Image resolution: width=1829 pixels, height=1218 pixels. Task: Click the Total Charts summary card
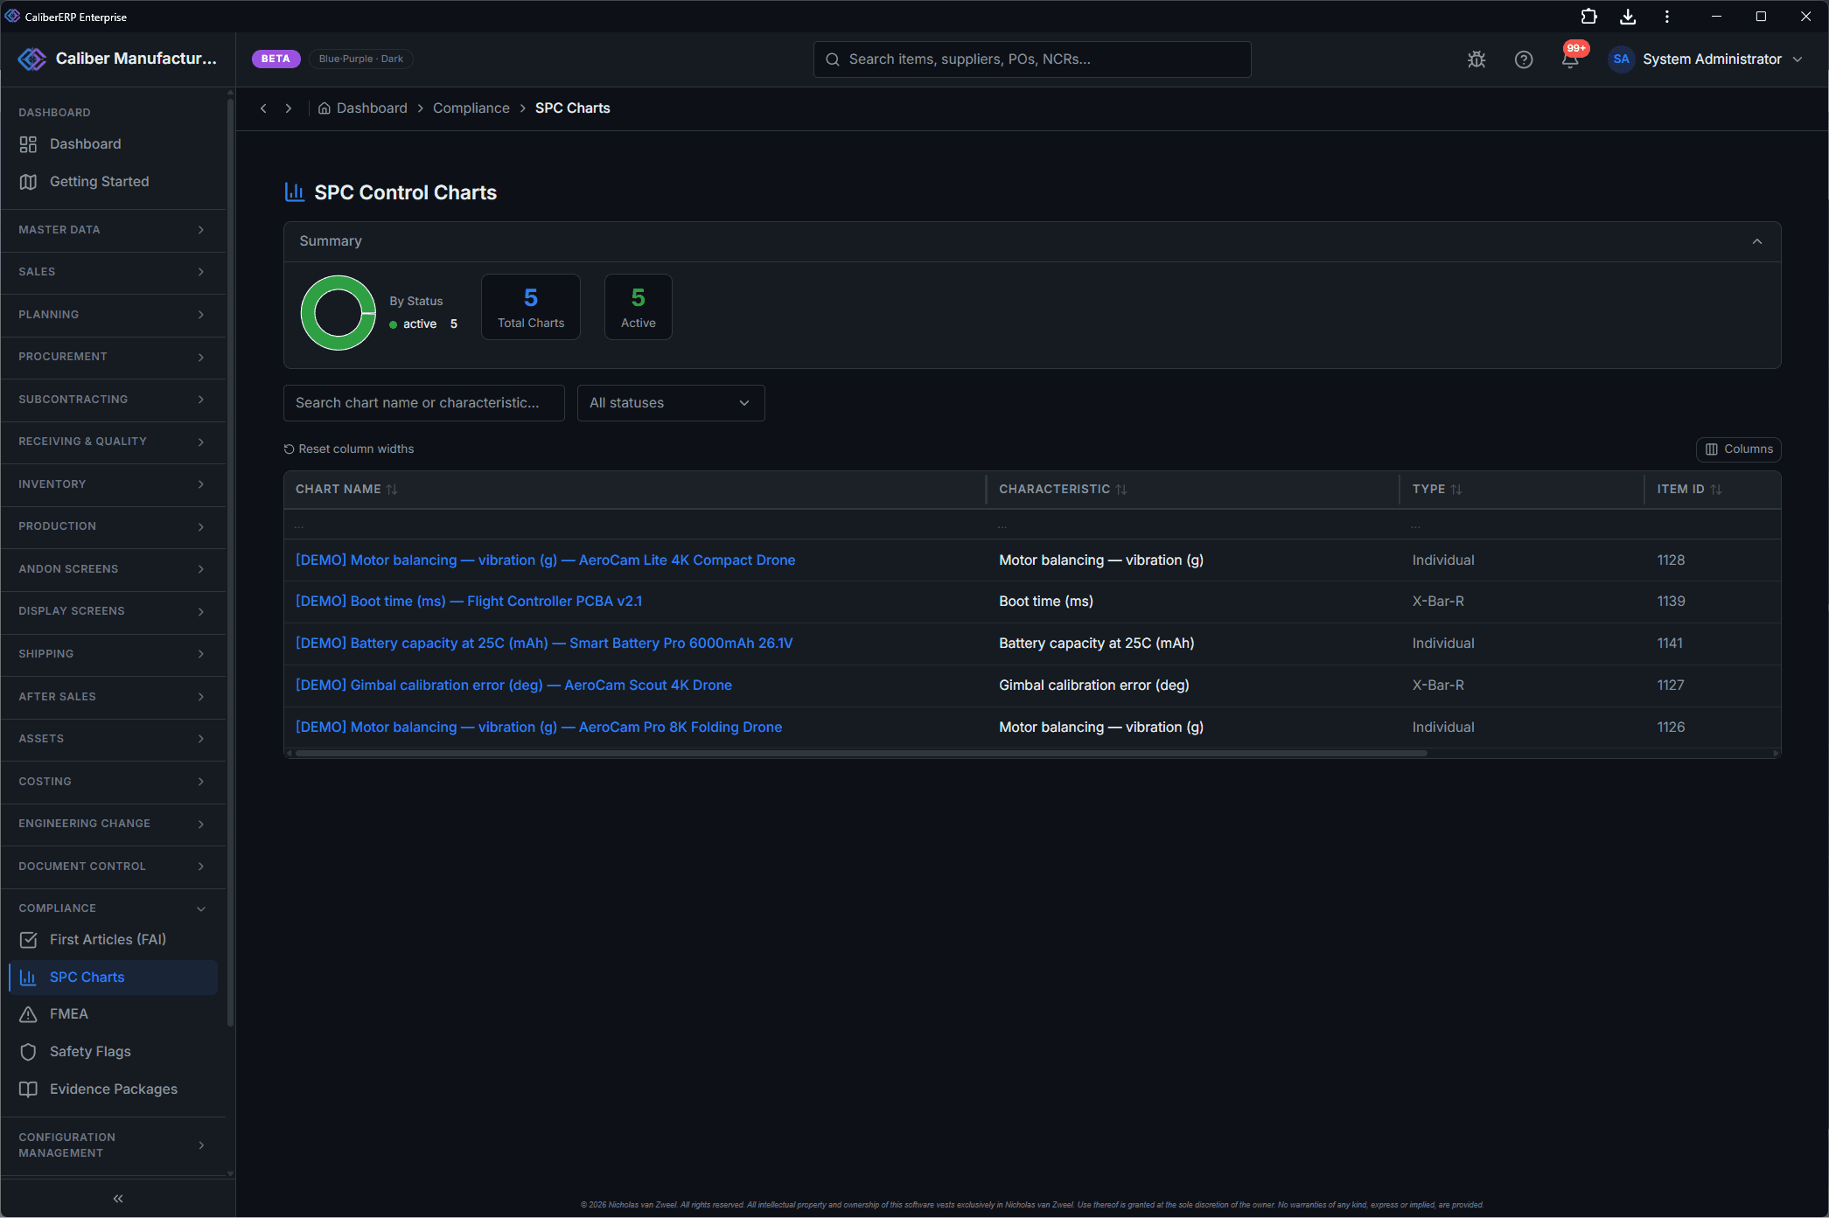[531, 307]
